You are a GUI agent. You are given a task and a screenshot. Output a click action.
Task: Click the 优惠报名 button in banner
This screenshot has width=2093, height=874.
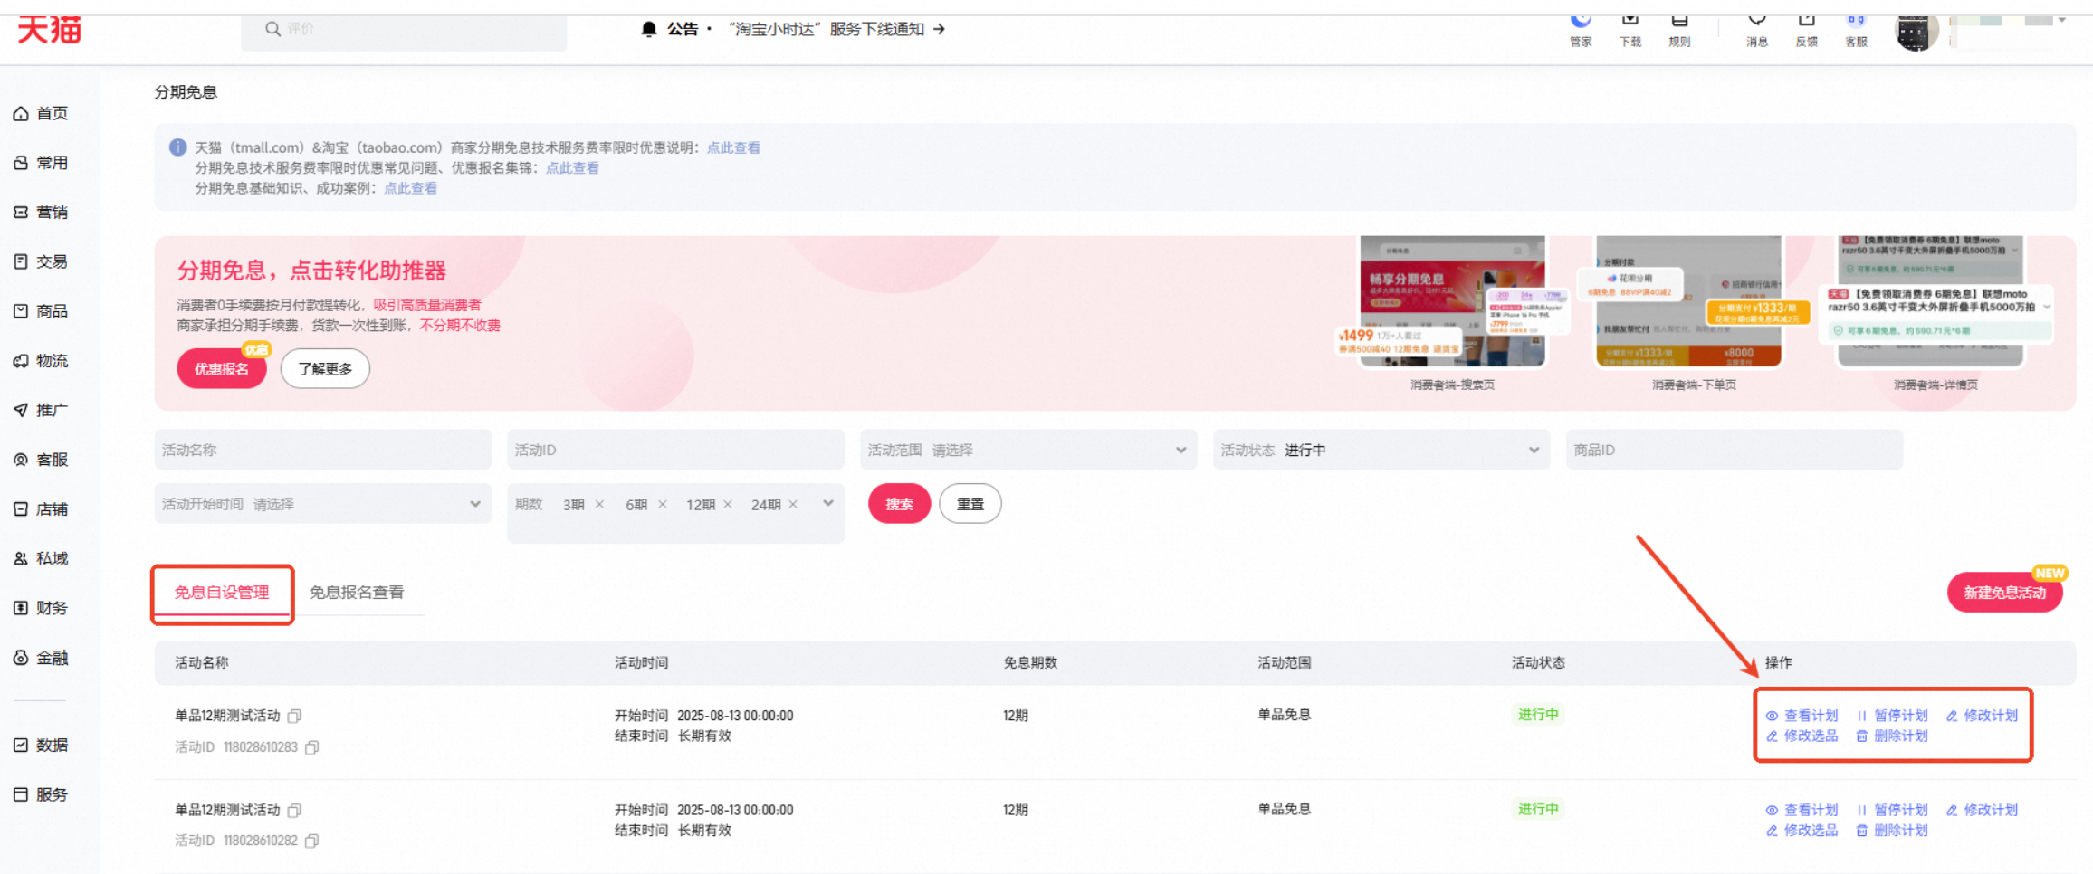[x=222, y=369]
